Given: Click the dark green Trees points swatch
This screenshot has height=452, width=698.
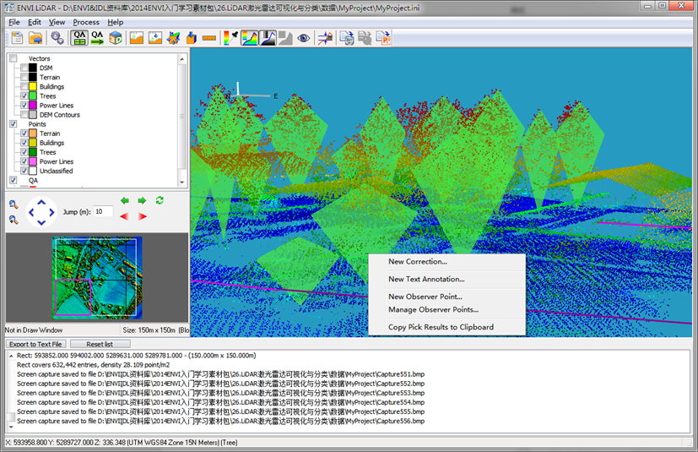Looking at the screenshot, I should [x=33, y=152].
